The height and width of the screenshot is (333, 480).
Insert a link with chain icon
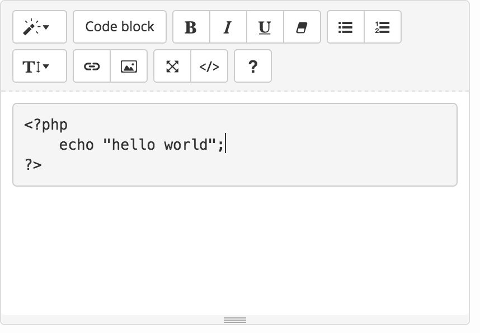[92, 66]
